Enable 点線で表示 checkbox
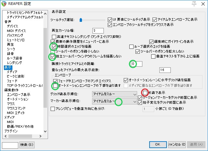The height and width of the screenshot is (151, 208). (145, 92)
